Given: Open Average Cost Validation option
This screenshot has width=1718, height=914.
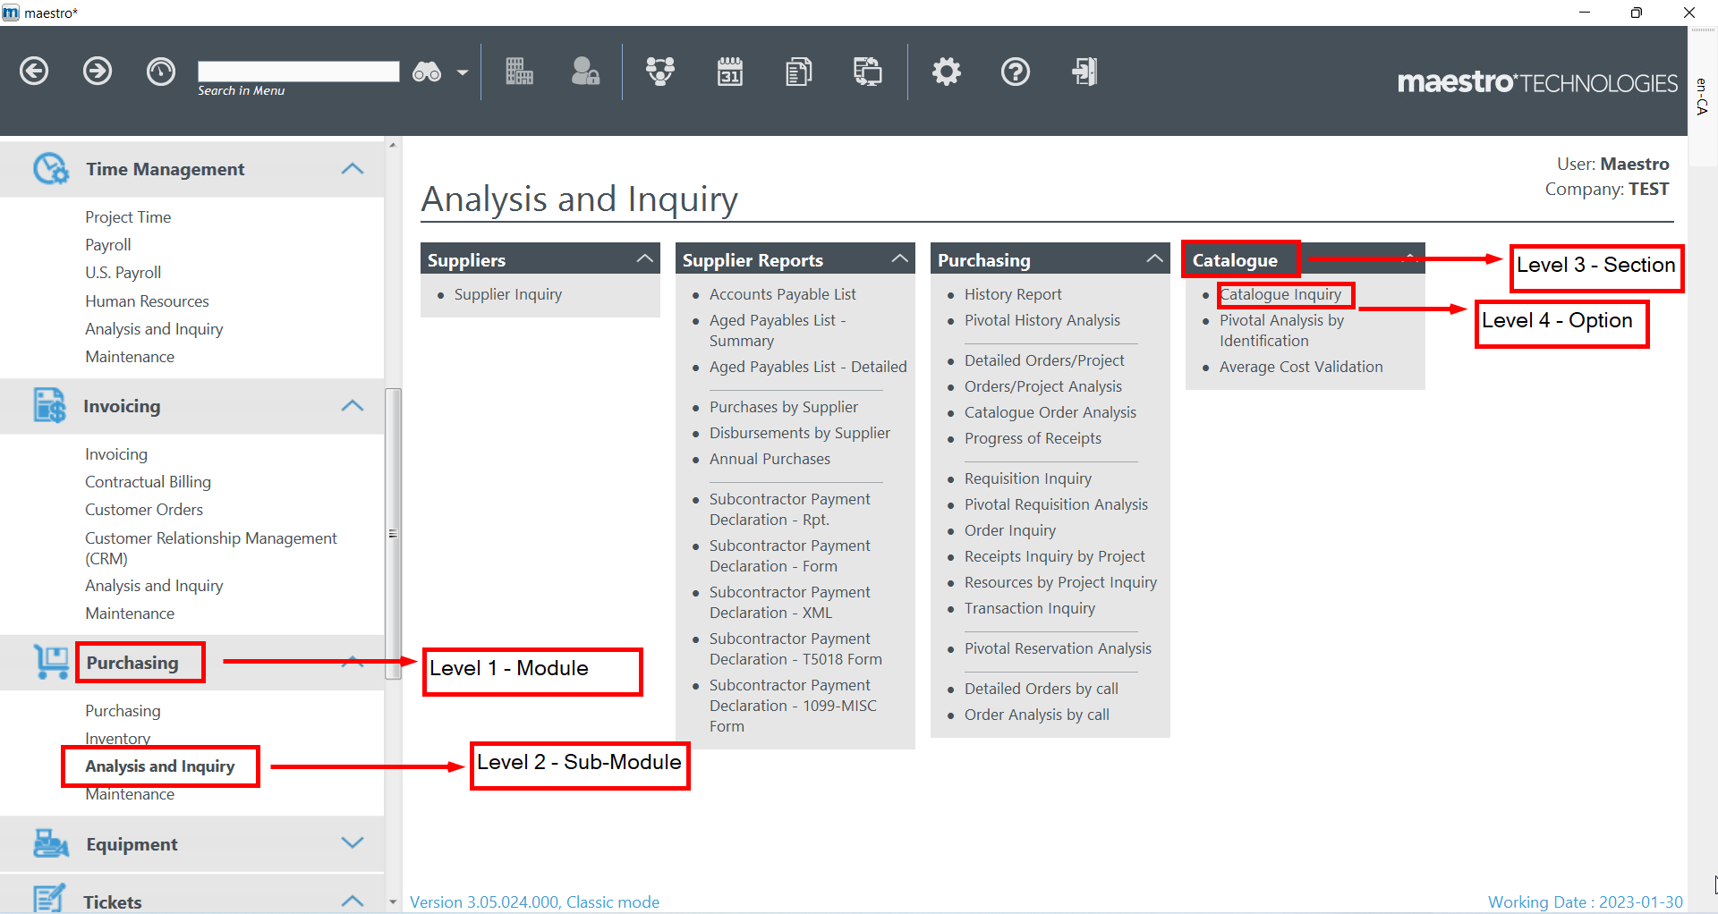Looking at the screenshot, I should (1301, 367).
